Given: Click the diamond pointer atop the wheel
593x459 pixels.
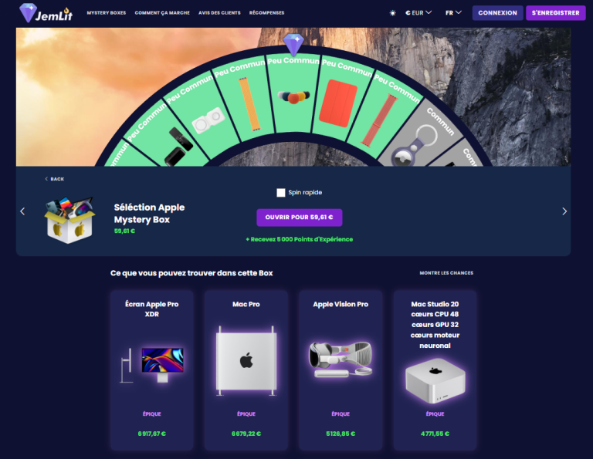Looking at the screenshot, I should coord(293,44).
